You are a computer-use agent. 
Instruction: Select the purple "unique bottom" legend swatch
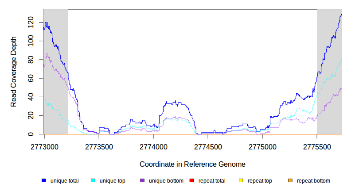point(142,181)
